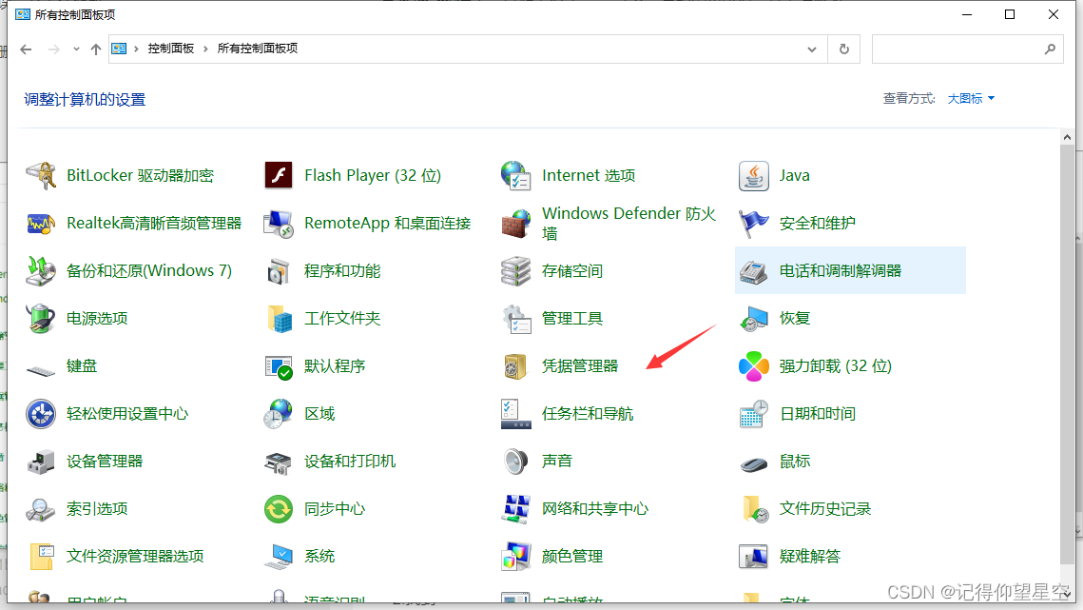Open the 声音 speaker icon
The height and width of the screenshot is (610, 1083).
pyautogui.click(x=516, y=462)
